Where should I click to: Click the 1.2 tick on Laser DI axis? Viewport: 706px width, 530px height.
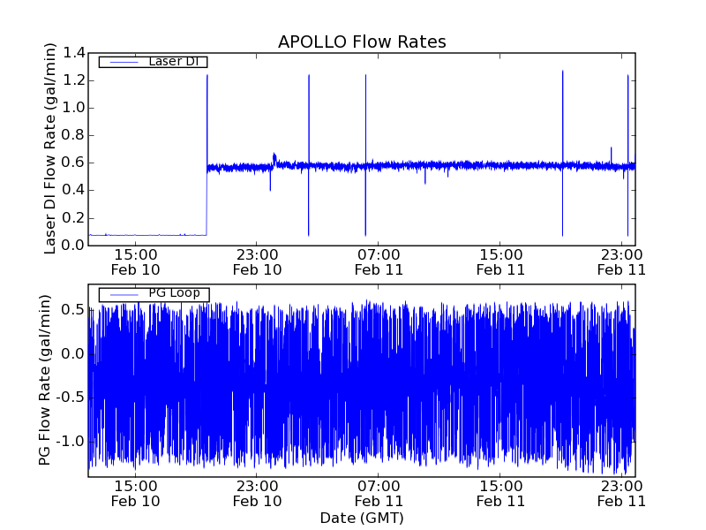[x=74, y=80]
